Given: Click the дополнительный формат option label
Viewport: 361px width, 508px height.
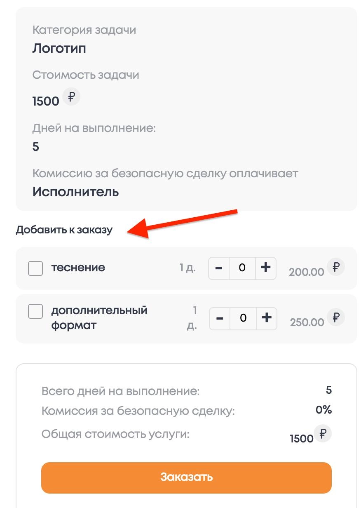Looking at the screenshot, I should click(99, 317).
